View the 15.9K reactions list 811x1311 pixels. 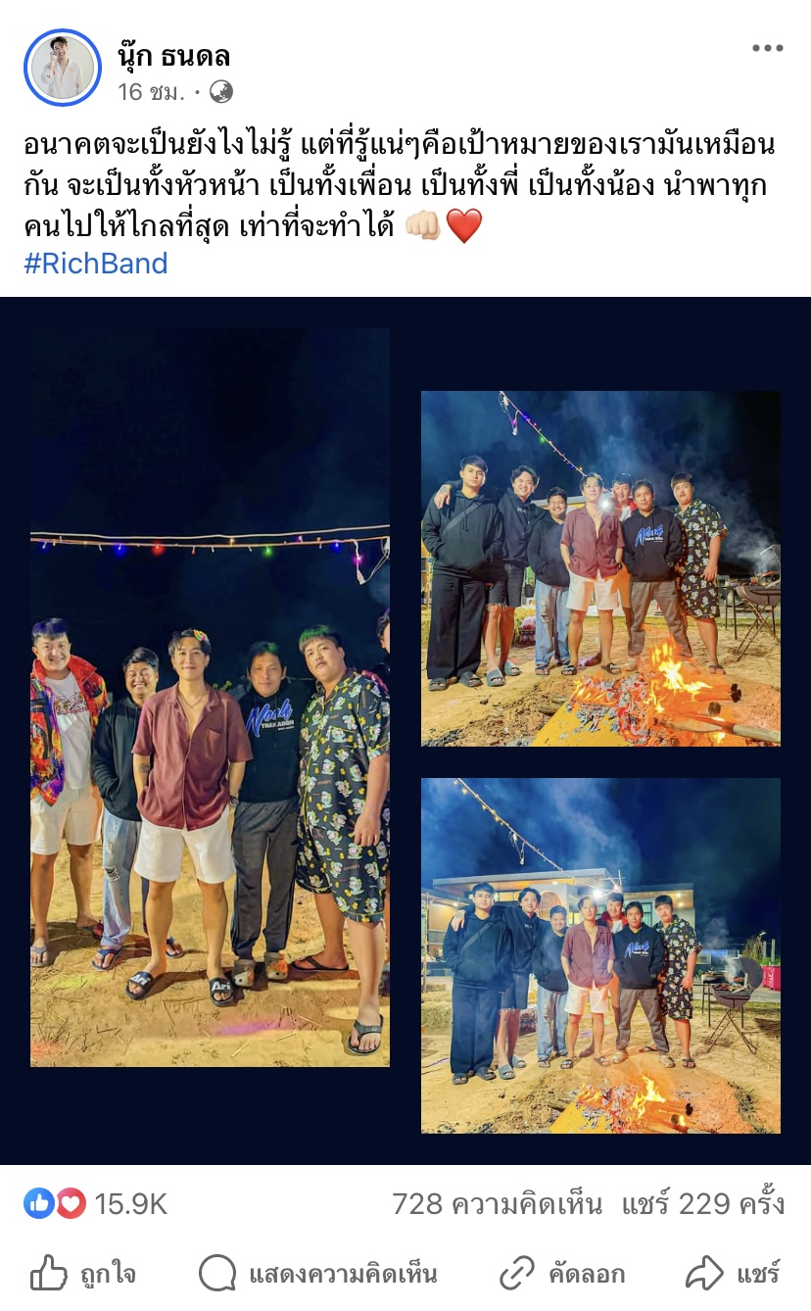(130, 1204)
